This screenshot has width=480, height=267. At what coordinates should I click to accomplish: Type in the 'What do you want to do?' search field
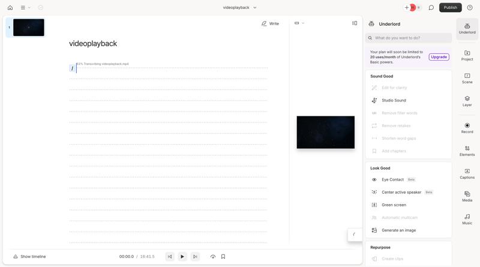409,38
